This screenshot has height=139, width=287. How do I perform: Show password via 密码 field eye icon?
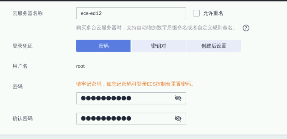[178, 98]
